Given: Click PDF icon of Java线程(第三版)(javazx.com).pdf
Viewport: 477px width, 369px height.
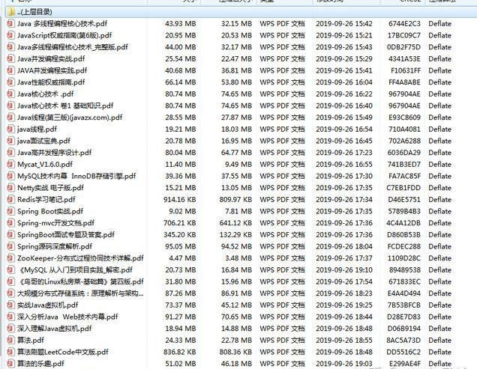Looking at the screenshot, I should [x=10, y=118].
